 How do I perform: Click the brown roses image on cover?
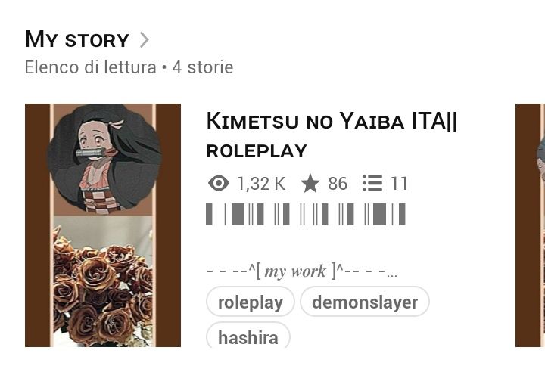pyautogui.click(x=103, y=281)
